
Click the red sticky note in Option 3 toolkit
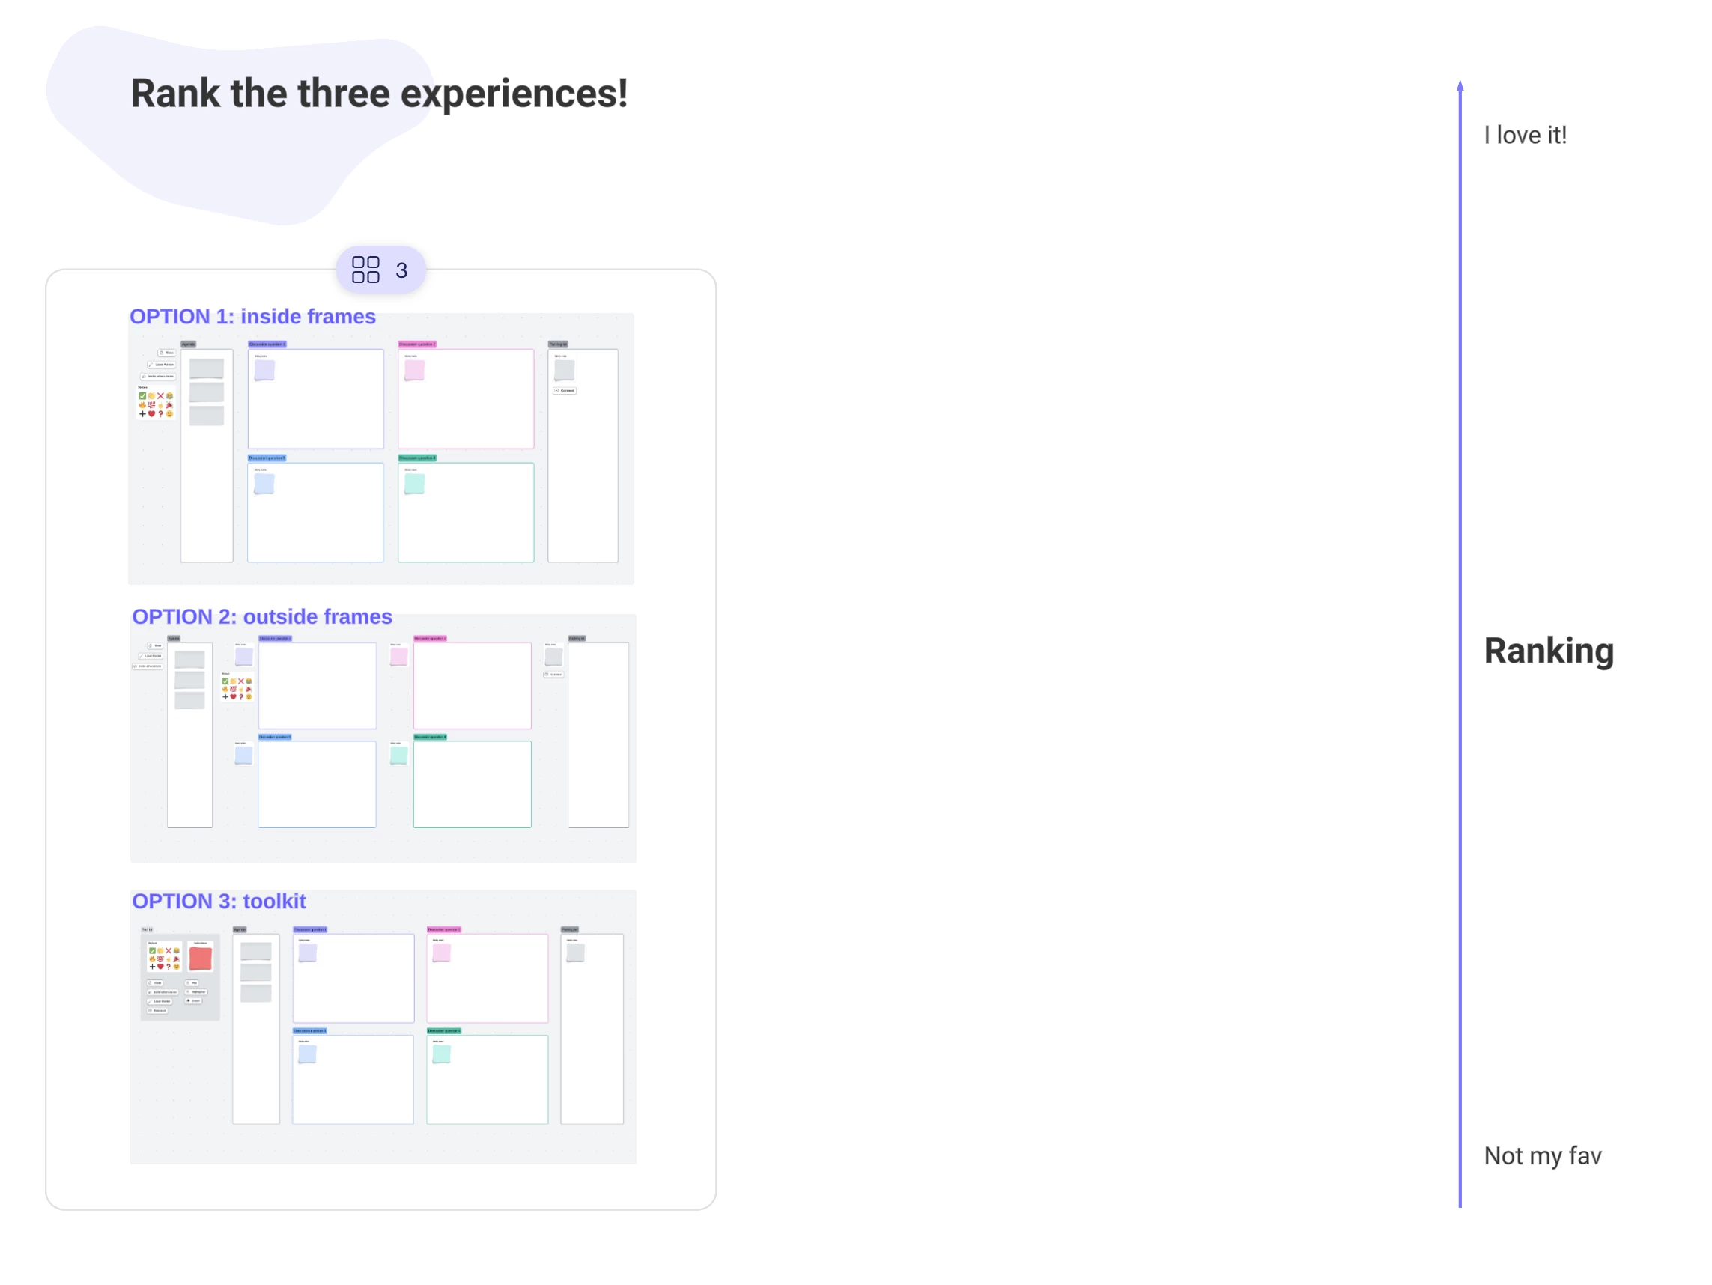(x=201, y=959)
